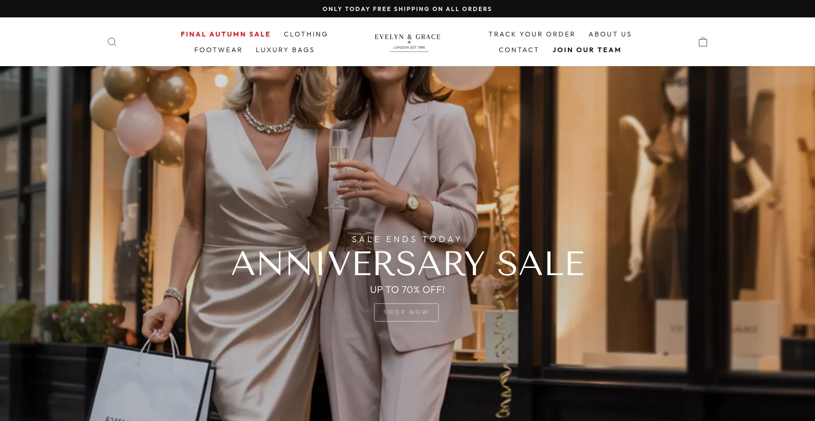Open the Contact page link
The height and width of the screenshot is (421, 815).
[519, 50]
